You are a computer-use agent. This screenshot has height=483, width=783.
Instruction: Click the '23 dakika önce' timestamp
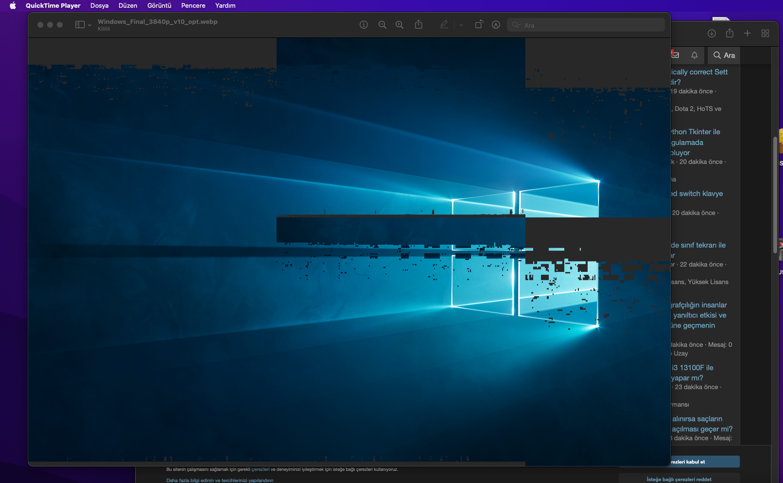(x=696, y=387)
